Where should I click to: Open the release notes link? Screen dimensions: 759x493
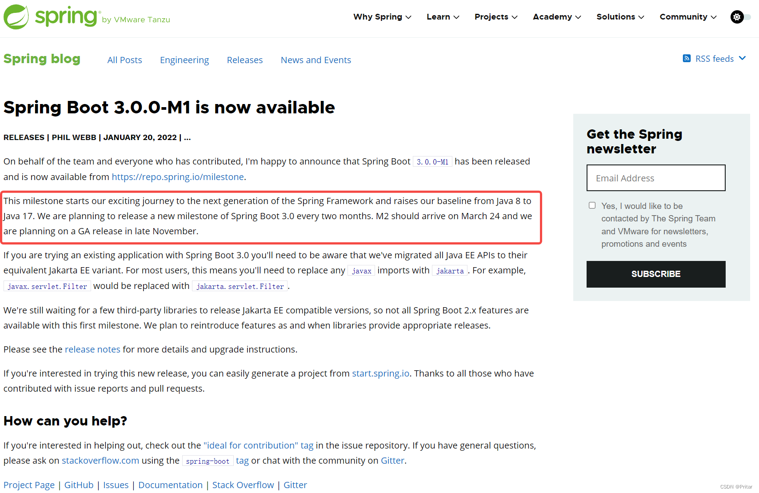tap(92, 349)
